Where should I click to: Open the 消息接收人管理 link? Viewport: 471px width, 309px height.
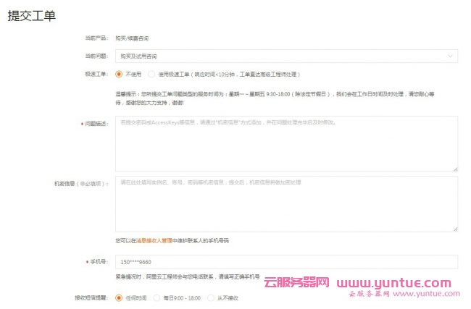154,240
